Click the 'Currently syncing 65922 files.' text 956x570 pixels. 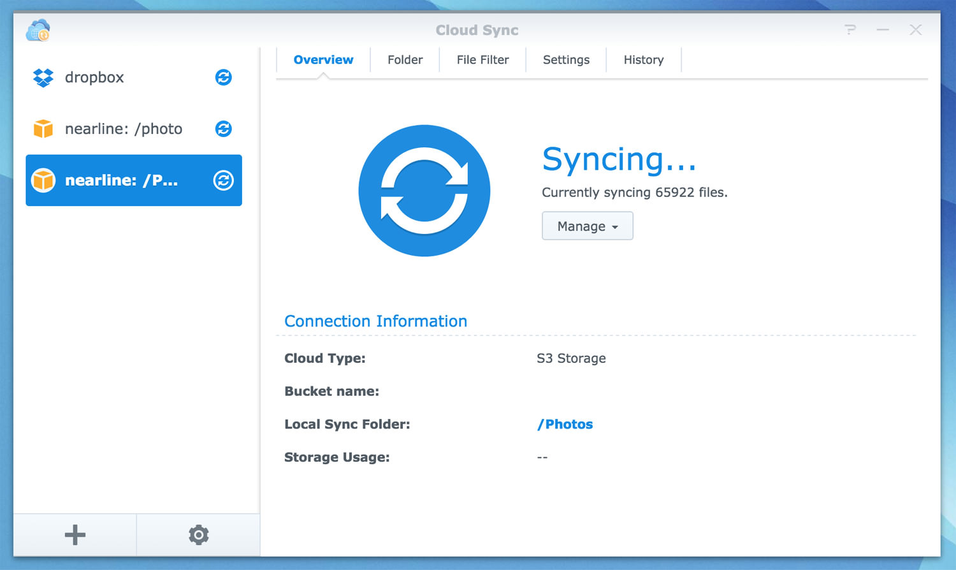click(635, 193)
